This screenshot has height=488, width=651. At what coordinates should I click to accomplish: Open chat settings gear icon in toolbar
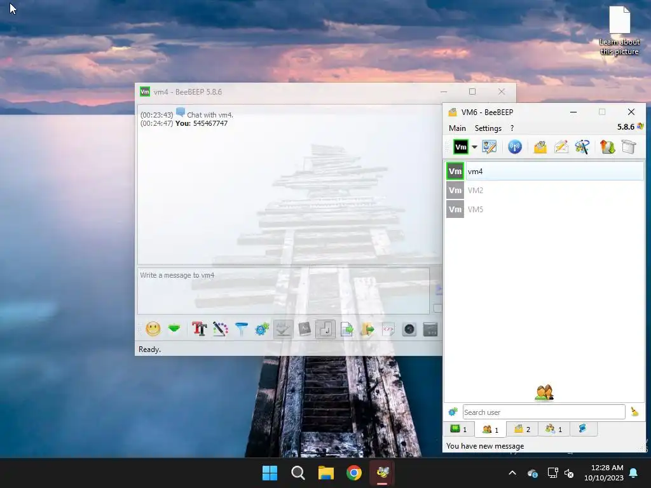point(262,330)
